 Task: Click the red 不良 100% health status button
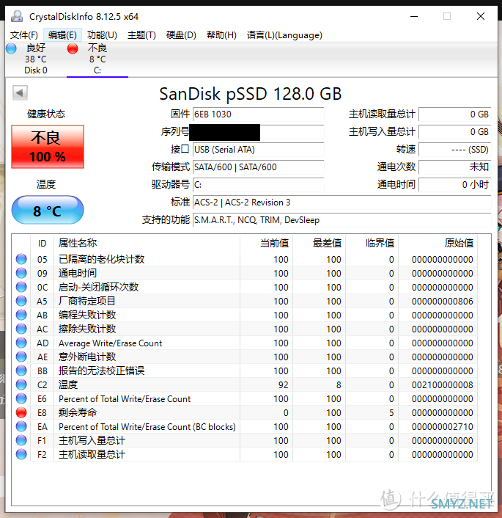48,147
